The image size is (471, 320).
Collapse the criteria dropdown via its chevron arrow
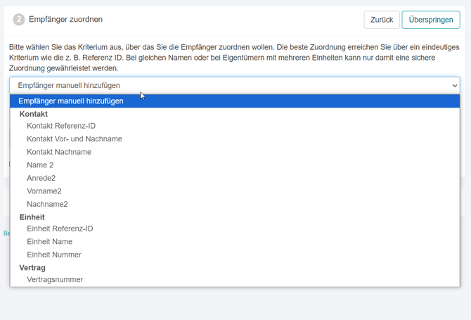click(x=454, y=86)
